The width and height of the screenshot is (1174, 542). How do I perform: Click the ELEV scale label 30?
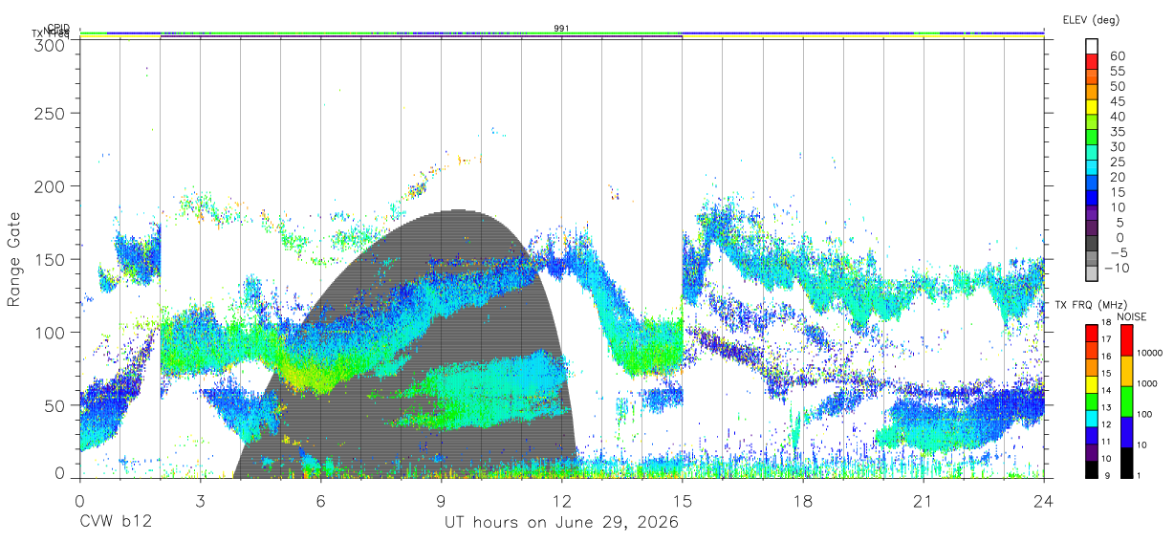click(x=1118, y=146)
